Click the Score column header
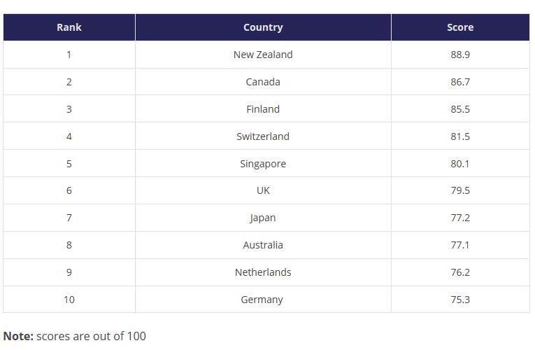 pos(460,27)
